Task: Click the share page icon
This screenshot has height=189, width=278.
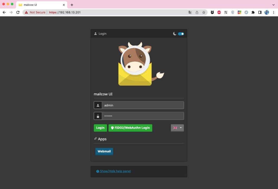Action: coord(197,12)
